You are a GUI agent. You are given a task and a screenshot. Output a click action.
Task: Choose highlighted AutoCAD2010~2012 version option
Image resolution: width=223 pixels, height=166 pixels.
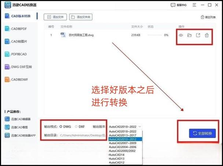click(x=125, y=139)
